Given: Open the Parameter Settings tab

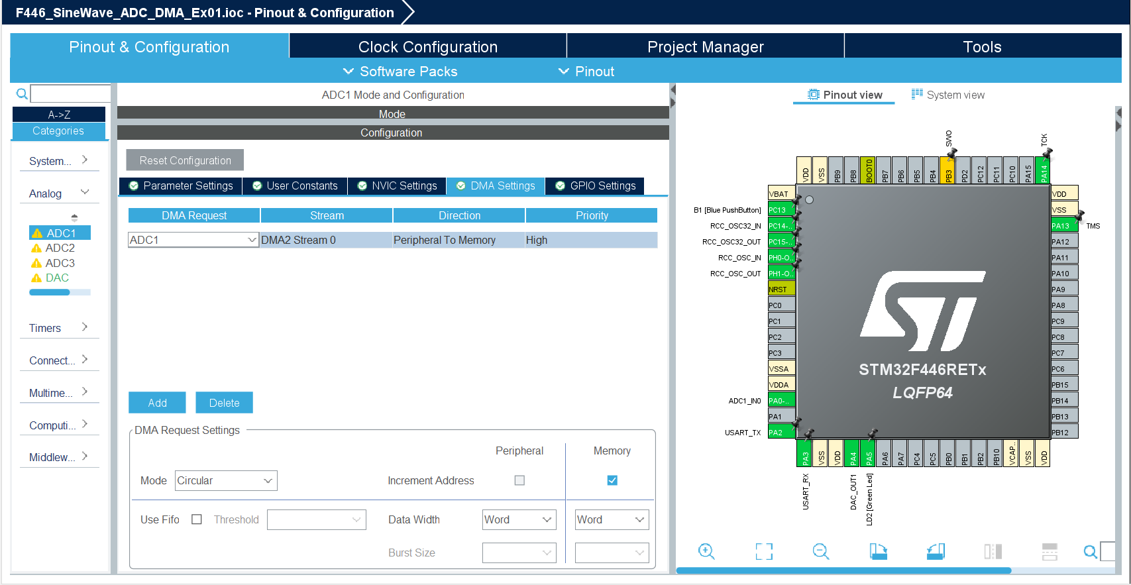Looking at the screenshot, I should click(181, 186).
